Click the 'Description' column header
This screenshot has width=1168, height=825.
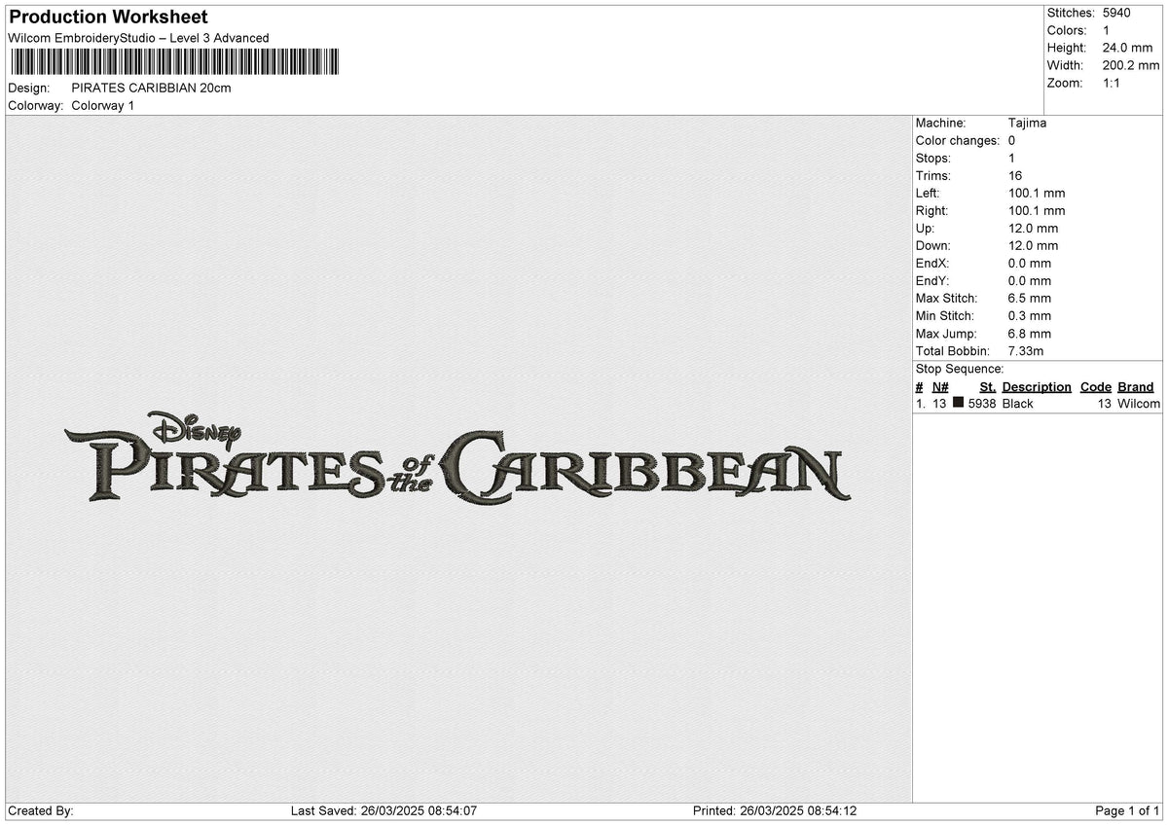tap(1037, 386)
